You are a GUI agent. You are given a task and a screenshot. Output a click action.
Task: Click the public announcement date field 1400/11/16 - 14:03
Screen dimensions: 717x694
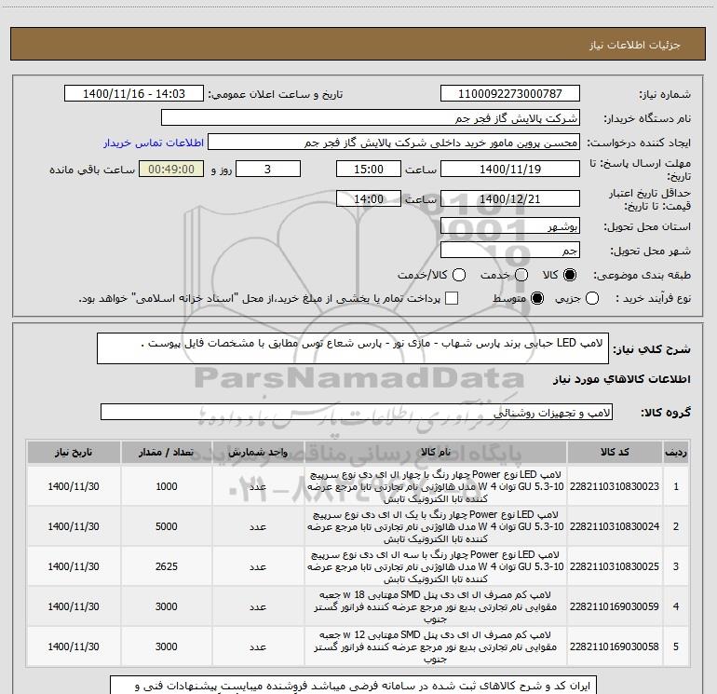tap(134, 94)
